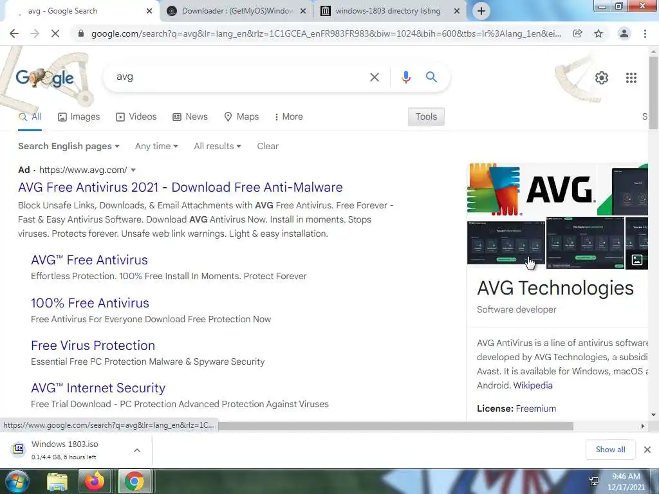The image size is (659, 494).
Task: Open a new browser tab
Action: coord(481,11)
